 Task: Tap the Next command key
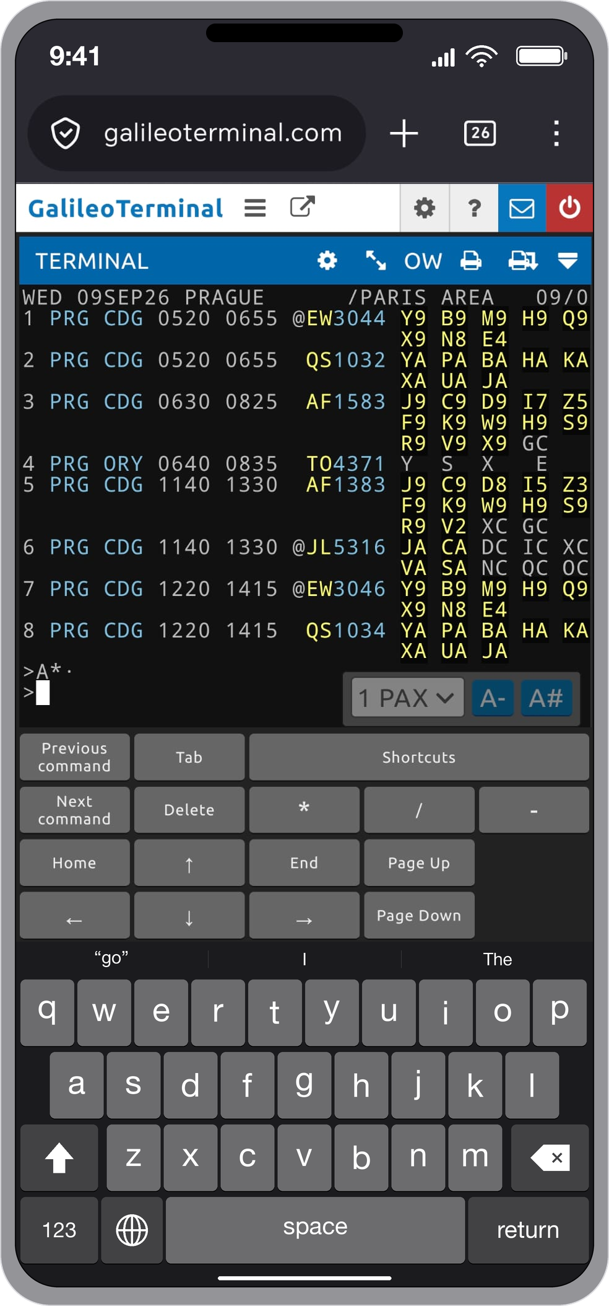[75, 810]
